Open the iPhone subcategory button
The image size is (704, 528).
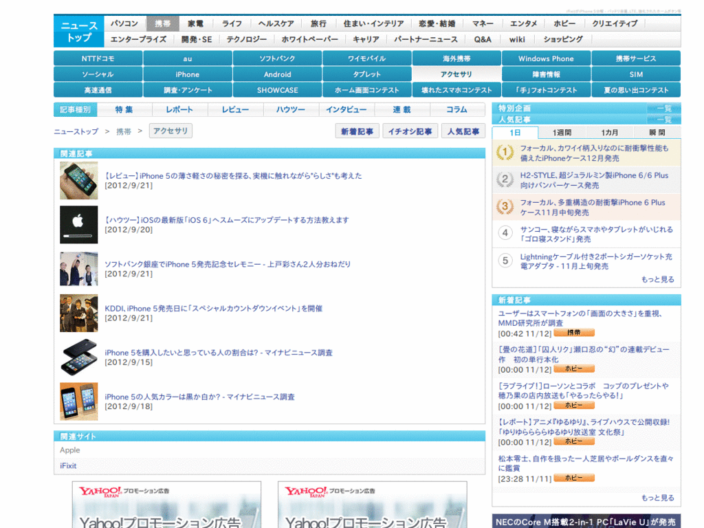[x=188, y=74]
